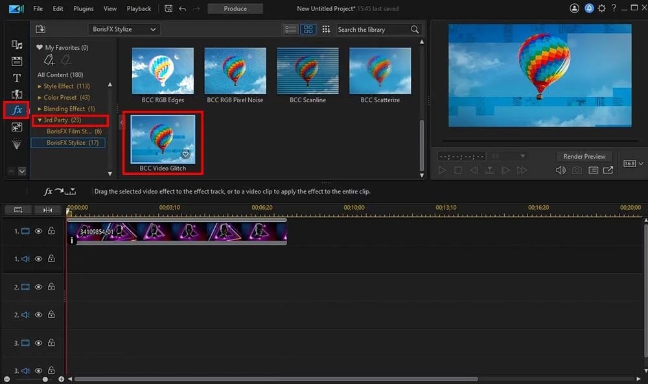The width and height of the screenshot is (648, 384).
Task: Open the Media Room icon
Action: [x=17, y=45]
